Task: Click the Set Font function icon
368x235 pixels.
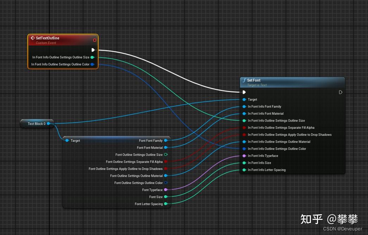Action: tap(244, 80)
